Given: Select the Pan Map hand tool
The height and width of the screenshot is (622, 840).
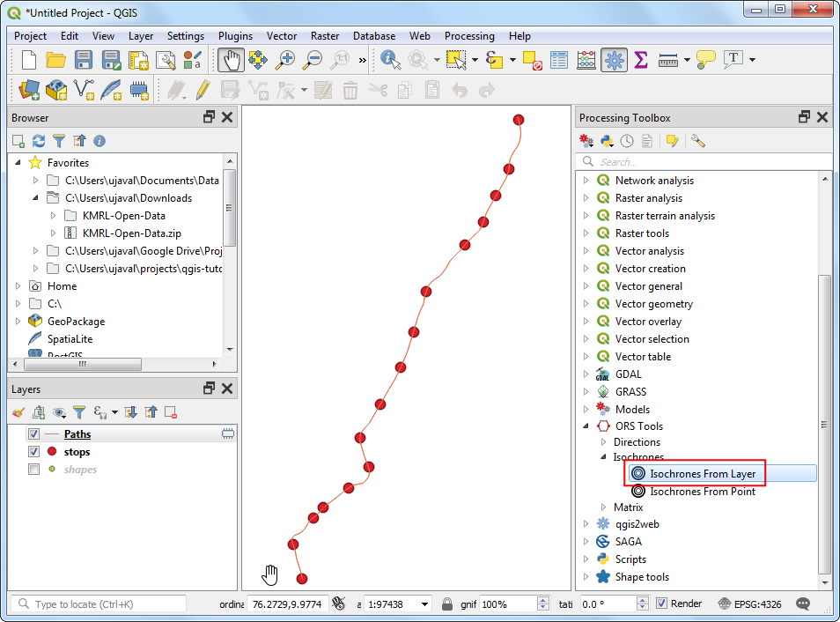Looking at the screenshot, I should (x=231, y=60).
